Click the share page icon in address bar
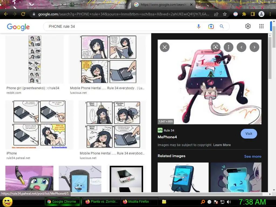This screenshot has width=276, height=207. click(x=216, y=14)
